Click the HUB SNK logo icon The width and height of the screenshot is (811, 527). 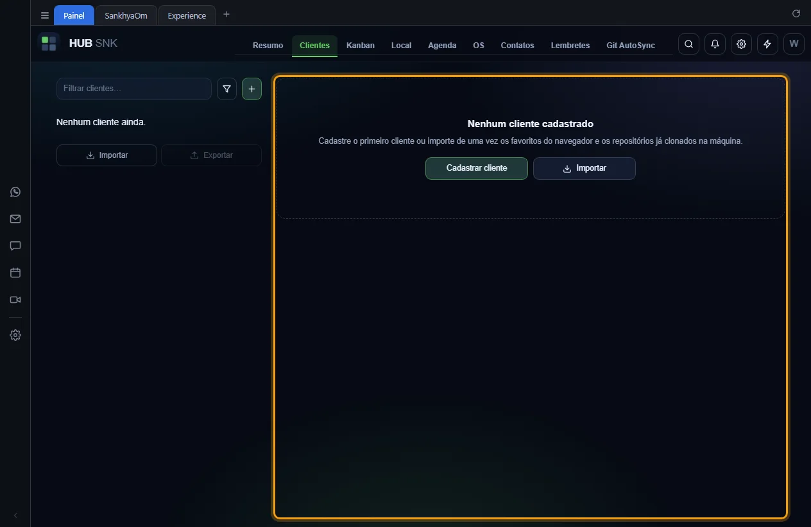49,44
